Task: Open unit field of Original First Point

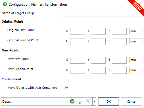Action: coord(136,31)
